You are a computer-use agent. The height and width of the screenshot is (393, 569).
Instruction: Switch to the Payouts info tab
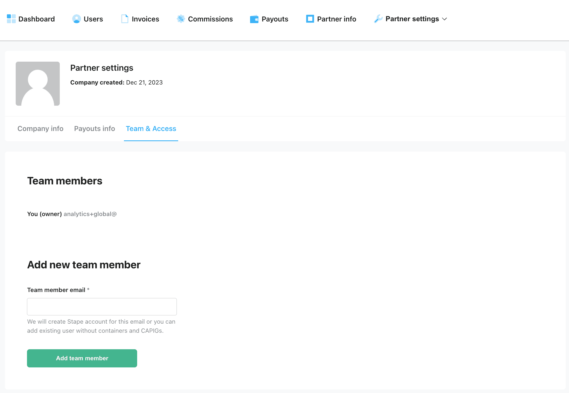[x=94, y=129]
